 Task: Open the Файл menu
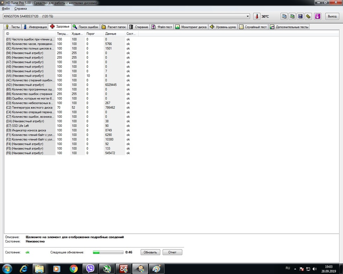pos(6,8)
